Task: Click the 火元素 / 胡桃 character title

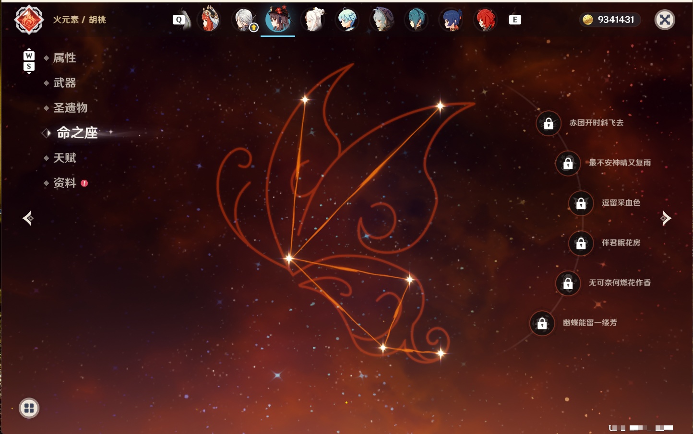Action: [x=79, y=20]
